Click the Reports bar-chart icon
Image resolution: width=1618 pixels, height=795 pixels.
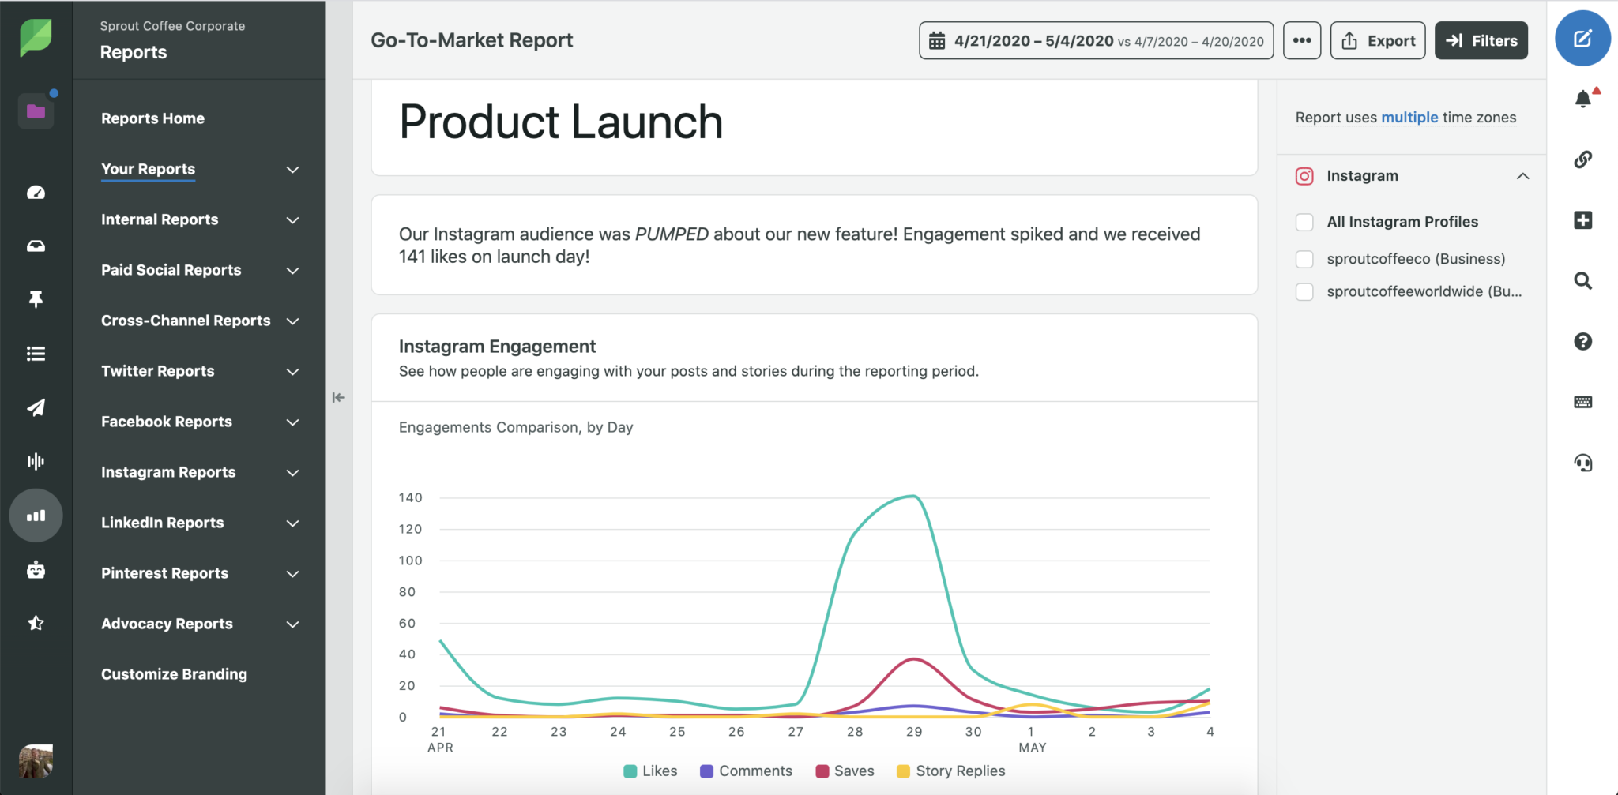[x=36, y=516]
